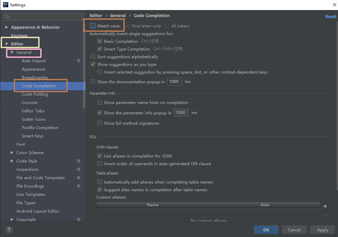338x237 pixels.
Task: Select All letters radio button
Action: point(167,26)
